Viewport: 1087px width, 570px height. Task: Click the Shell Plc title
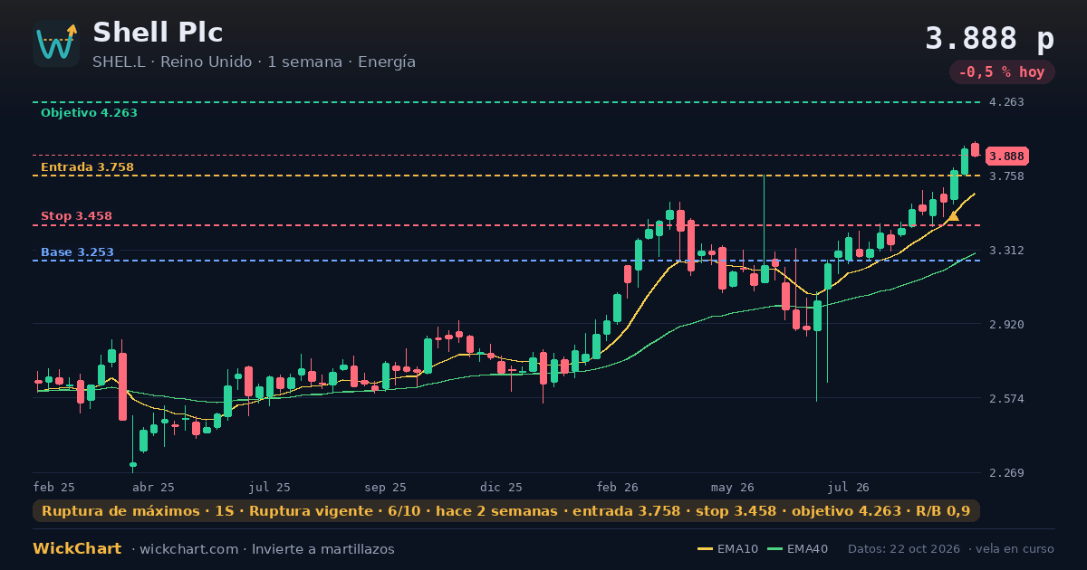tap(158, 33)
